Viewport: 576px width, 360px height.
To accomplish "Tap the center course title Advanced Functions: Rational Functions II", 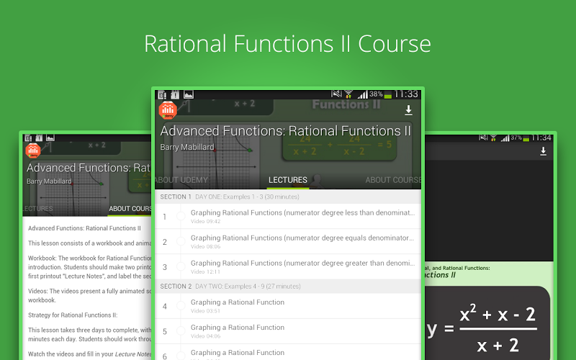I will point(285,131).
